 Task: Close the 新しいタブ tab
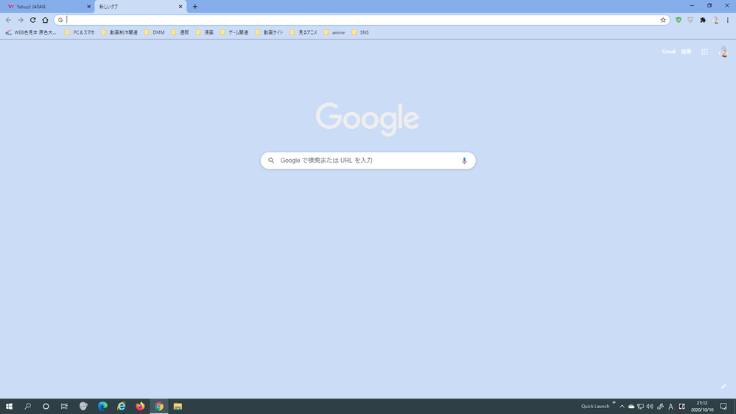[x=181, y=7]
